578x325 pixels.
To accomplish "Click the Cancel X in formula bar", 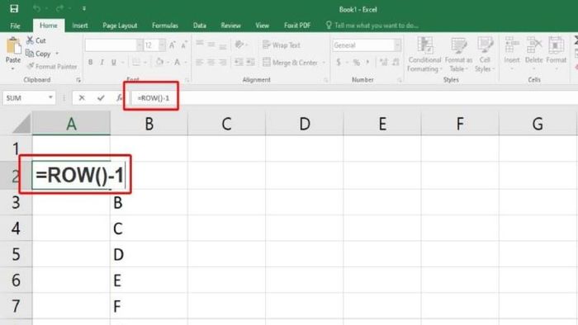I will coord(82,98).
